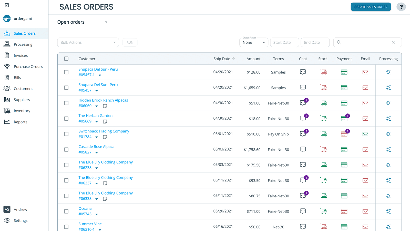Open the Date Filter dropdown

click(253, 42)
